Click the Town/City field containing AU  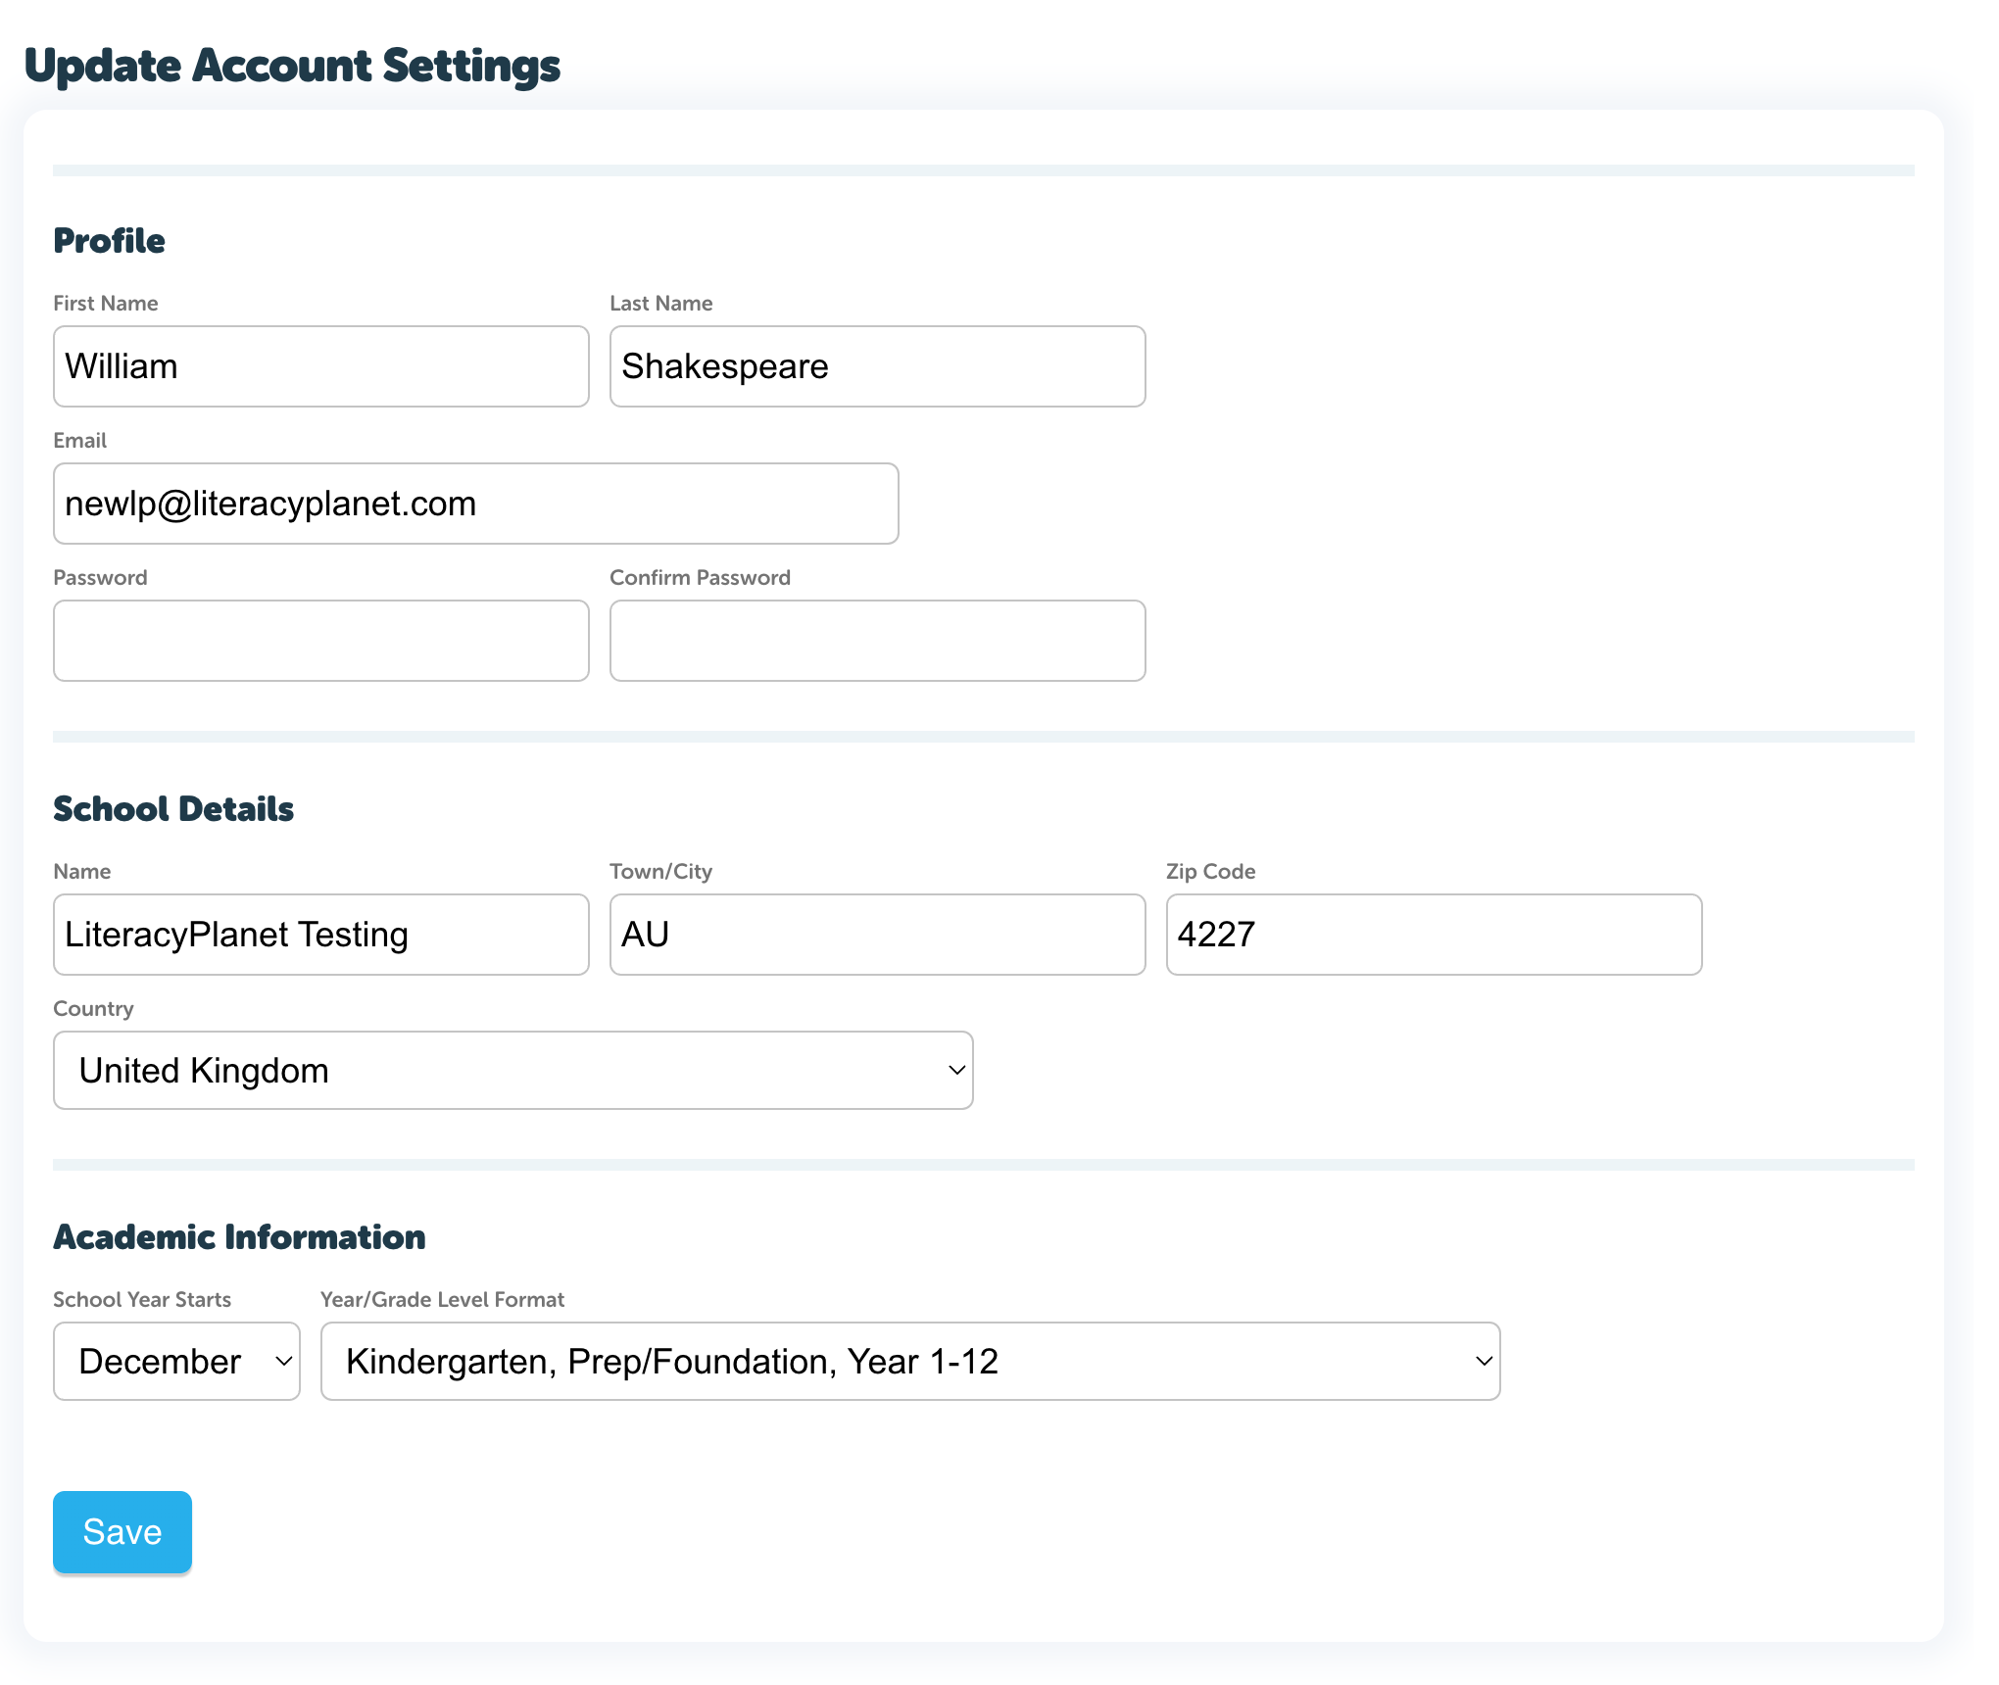pos(877,935)
